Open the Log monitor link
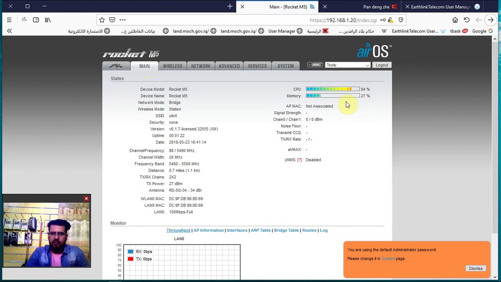This screenshot has width=501, height=282. click(x=324, y=230)
